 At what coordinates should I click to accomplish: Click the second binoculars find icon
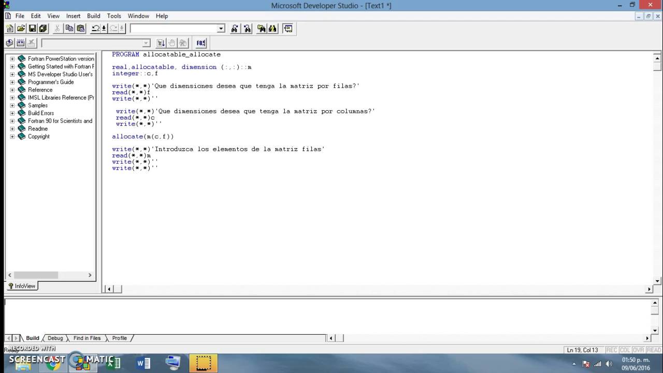click(247, 28)
